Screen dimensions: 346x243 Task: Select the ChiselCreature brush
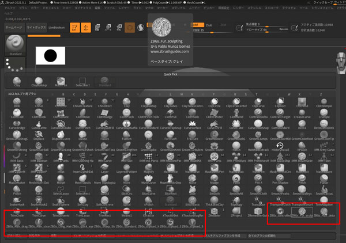coord(82,102)
